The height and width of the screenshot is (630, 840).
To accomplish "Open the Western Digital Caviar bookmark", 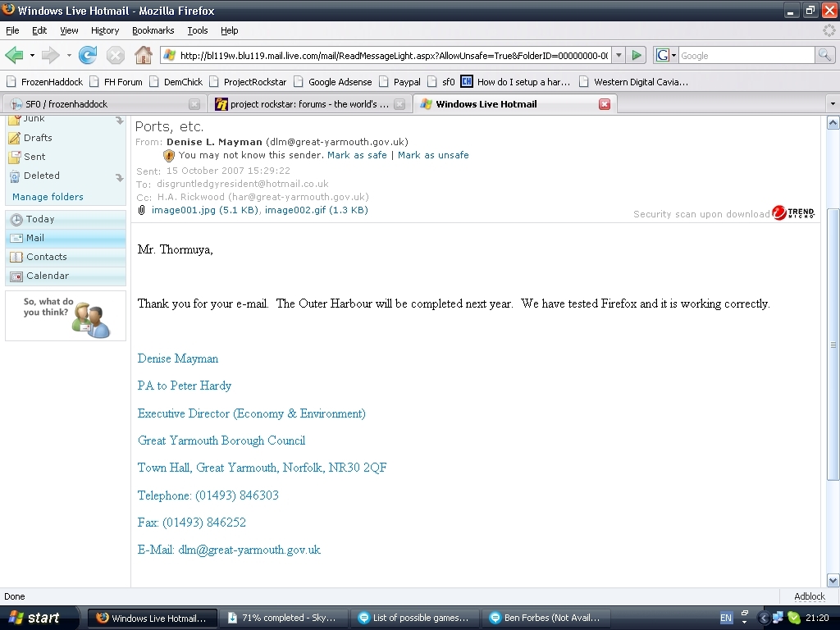I will pos(634,82).
